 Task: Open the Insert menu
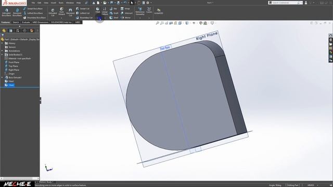tap(53, 3)
